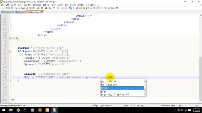Click the 'Windows (CR LF)' status bar entry

point(168,105)
